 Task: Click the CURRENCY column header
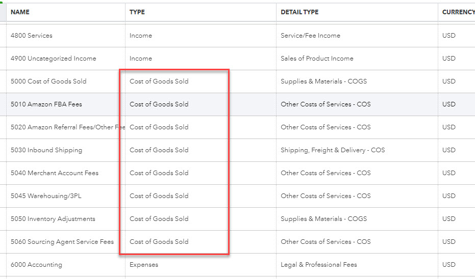click(x=458, y=12)
